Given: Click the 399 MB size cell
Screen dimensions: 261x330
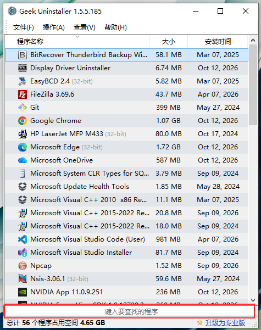Looking at the screenshot, I should pyautogui.click(x=168, y=108).
